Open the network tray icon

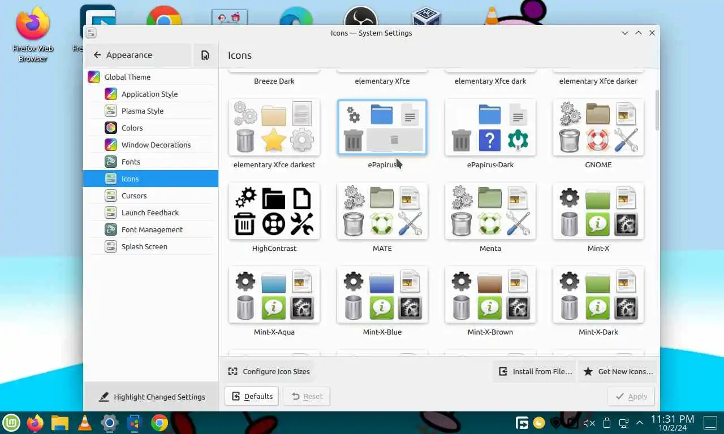pos(624,423)
